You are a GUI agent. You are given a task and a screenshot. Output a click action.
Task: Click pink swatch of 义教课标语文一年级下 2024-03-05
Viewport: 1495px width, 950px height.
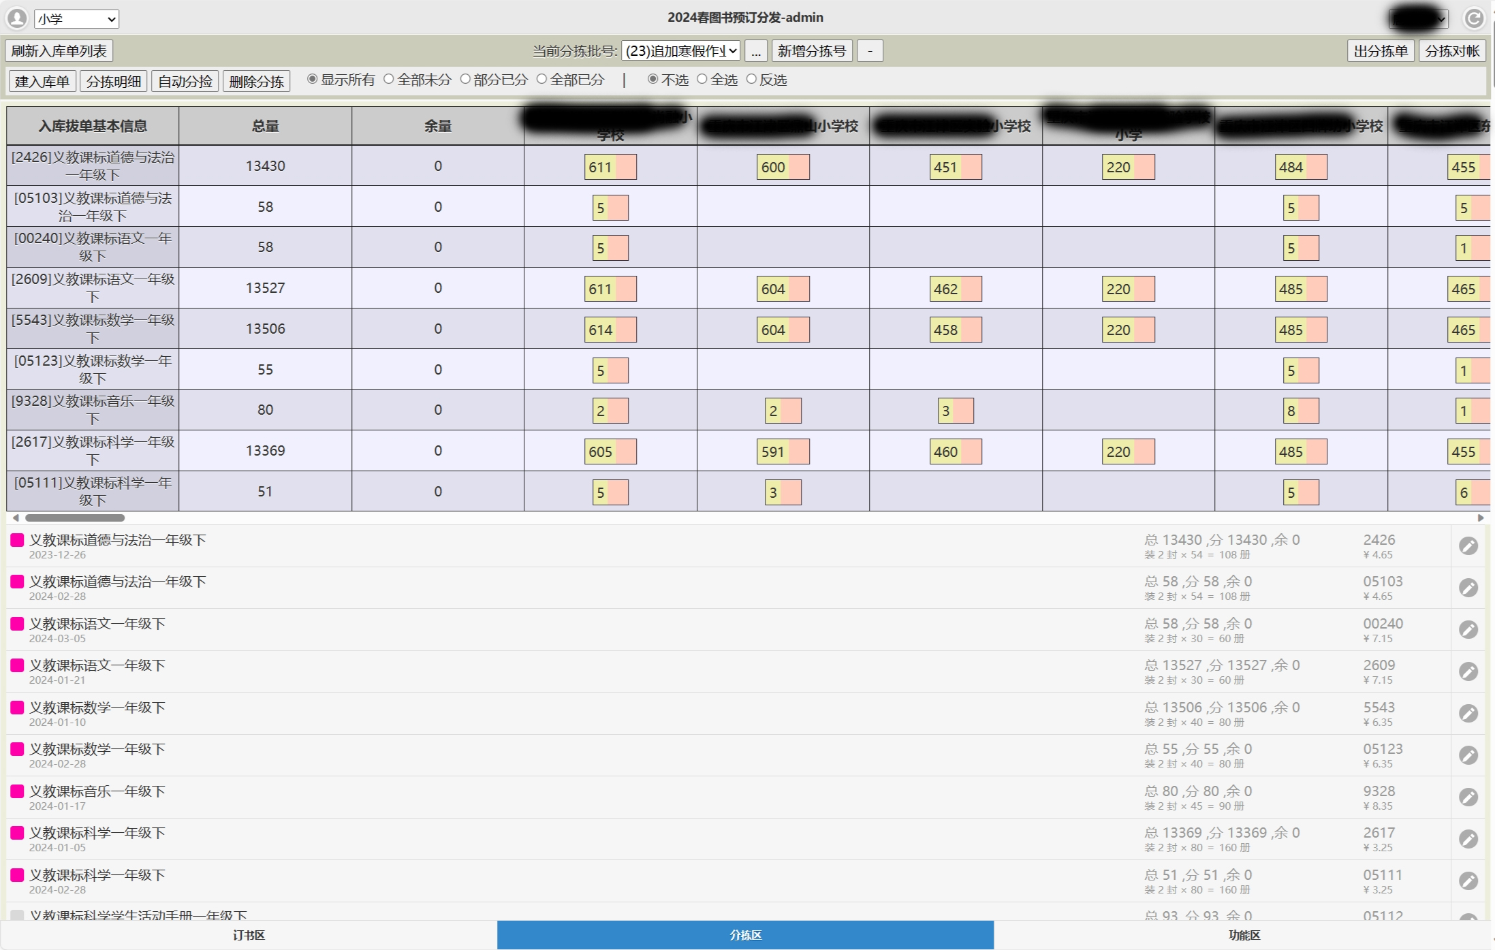(x=18, y=624)
